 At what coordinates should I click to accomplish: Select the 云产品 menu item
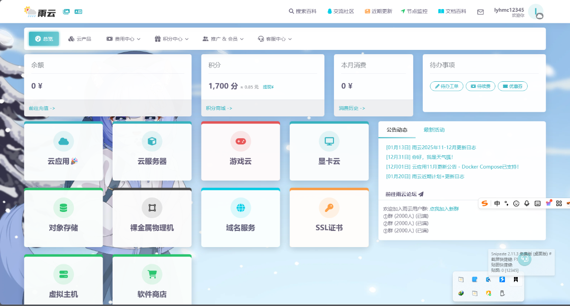tap(79, 39)
